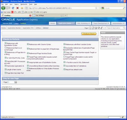This screenshot has height=120, width=127.
Task: Open the OTN - APEX bookmark
Action: (16, 12)
